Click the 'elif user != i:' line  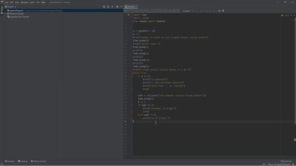[147, 115]
